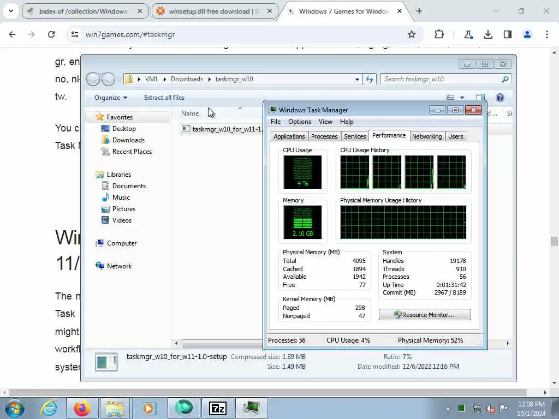Click the green CPU meter tray icon
The image size is (559, 419).
pyautogui.click(x=461, y=408)
